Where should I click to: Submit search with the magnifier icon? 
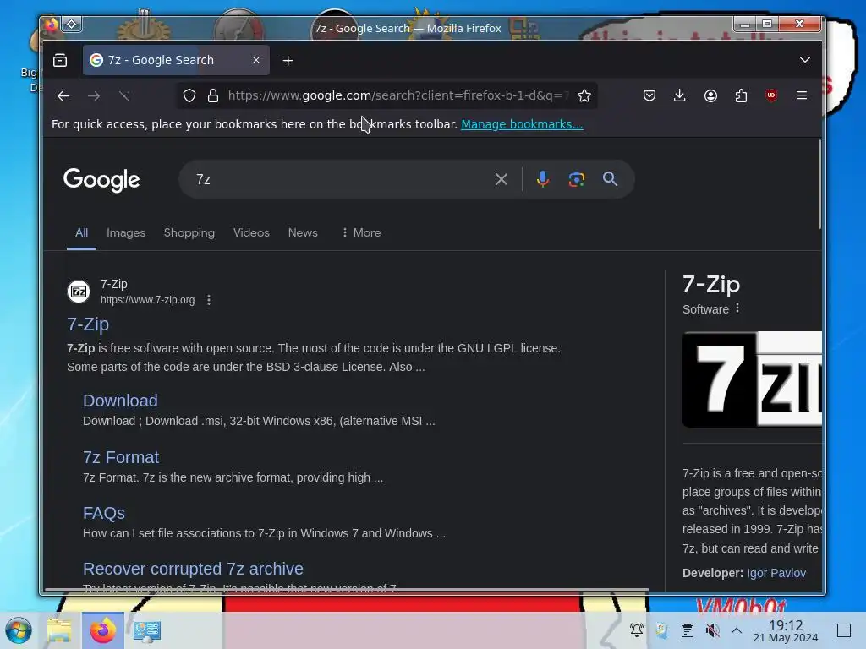[611, 179]
